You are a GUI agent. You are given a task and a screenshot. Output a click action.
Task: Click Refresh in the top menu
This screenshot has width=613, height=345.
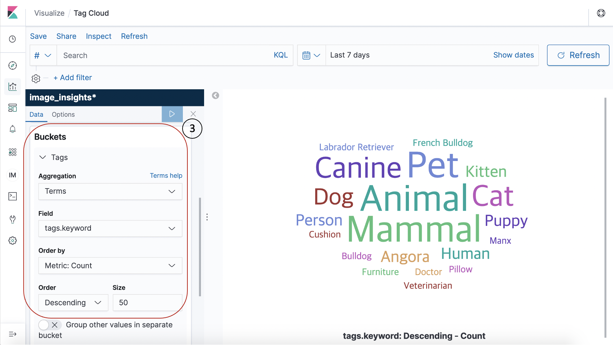134,36
